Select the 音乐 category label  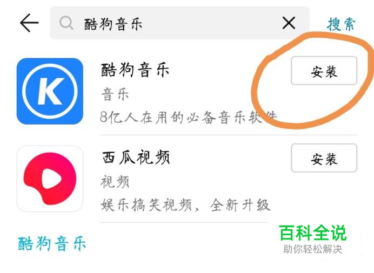coord(115,94)
